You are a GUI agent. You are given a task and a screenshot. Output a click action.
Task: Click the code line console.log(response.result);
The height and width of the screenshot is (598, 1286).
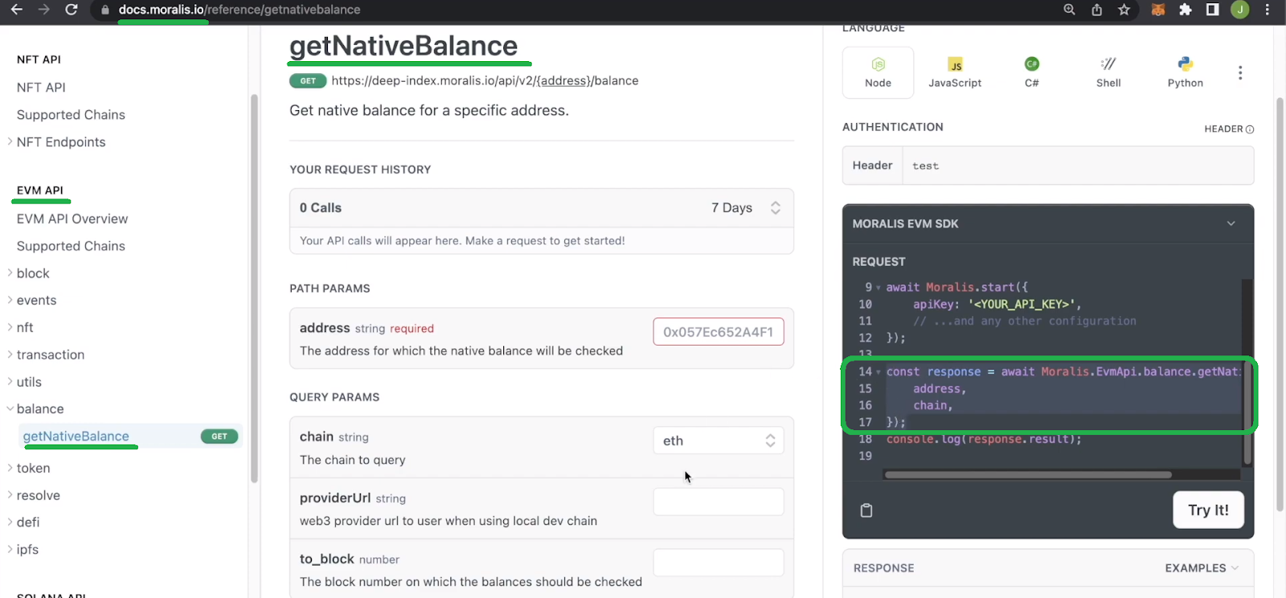[x=984, y=439]
